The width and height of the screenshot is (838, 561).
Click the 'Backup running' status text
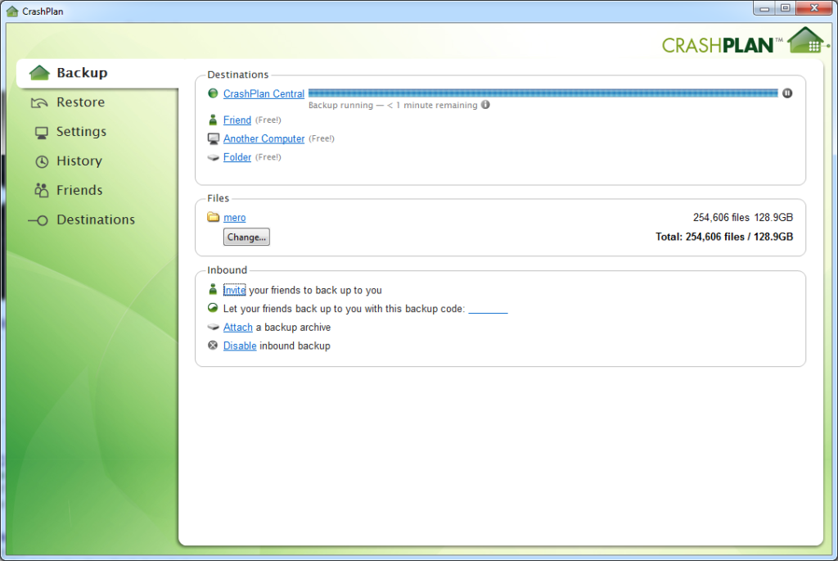(x=393, y=106)
